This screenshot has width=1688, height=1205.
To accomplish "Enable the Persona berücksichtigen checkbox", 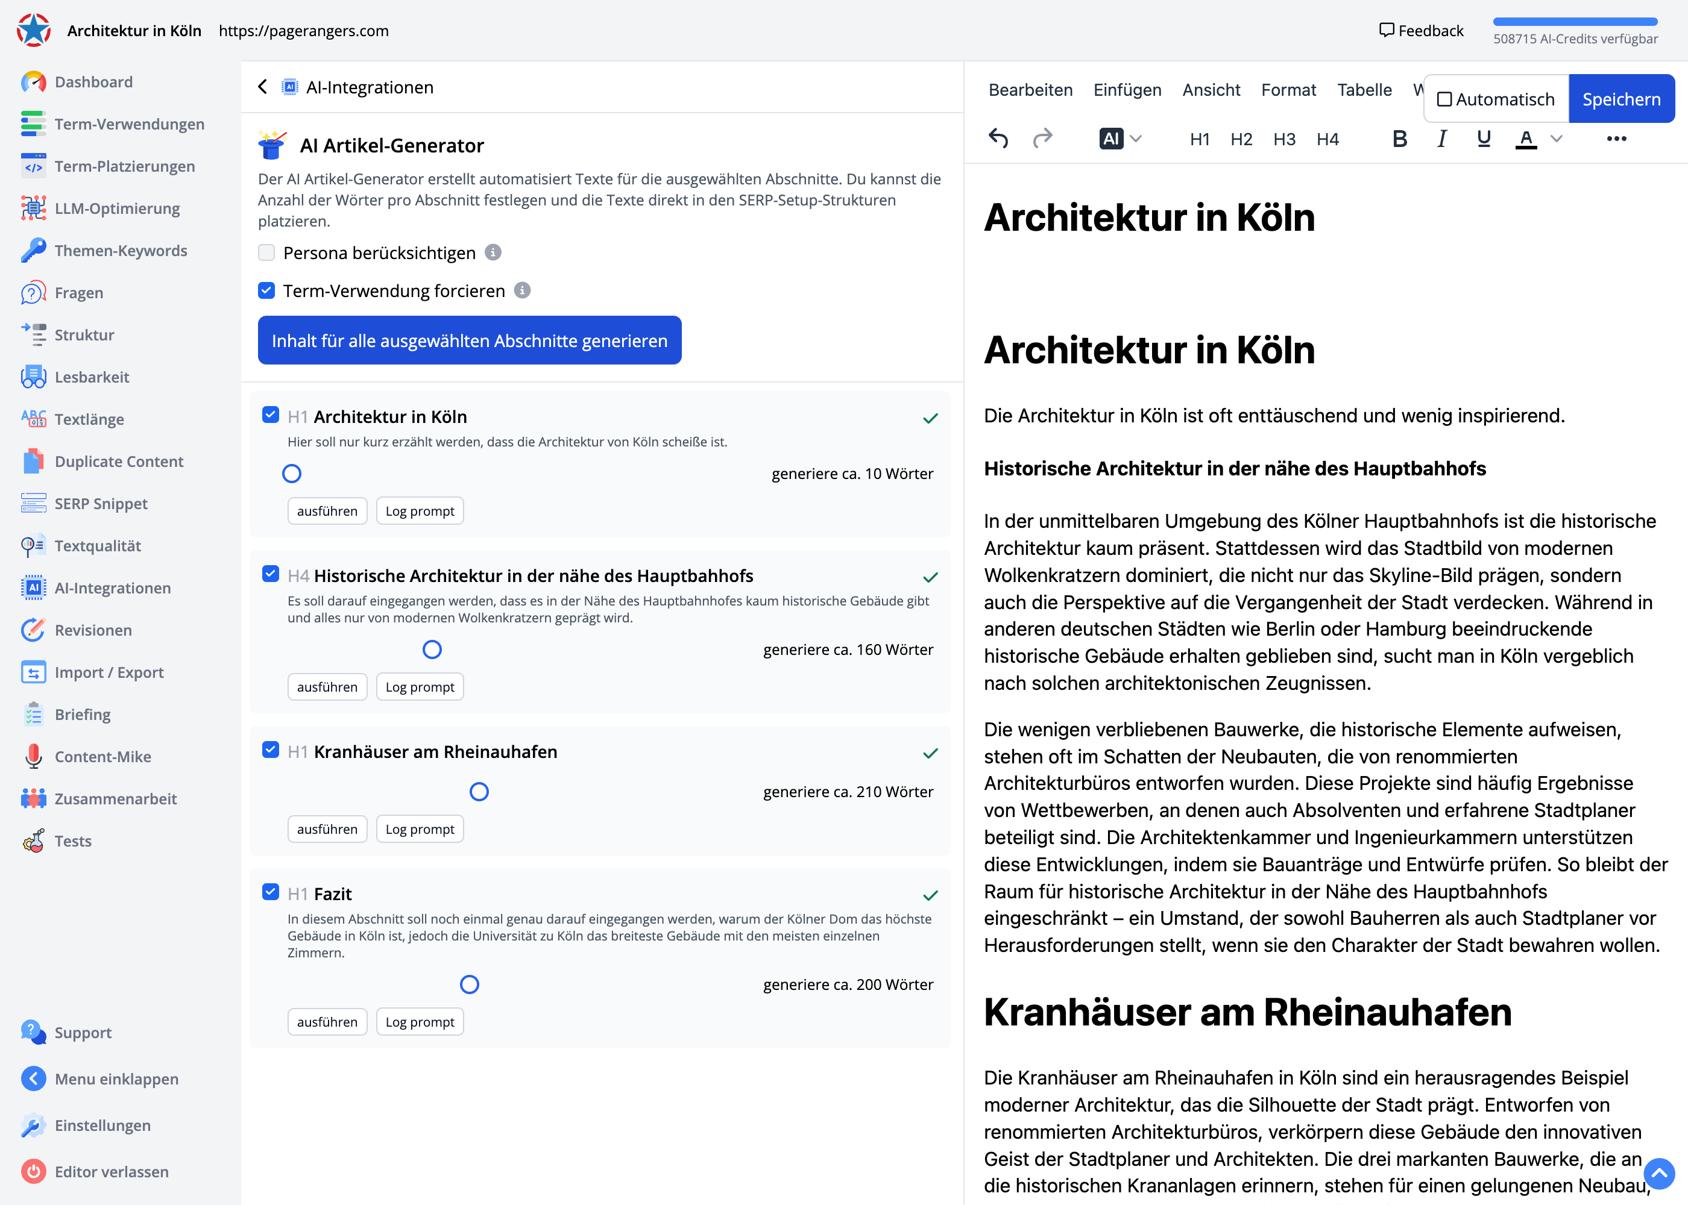I will (266, 252).
